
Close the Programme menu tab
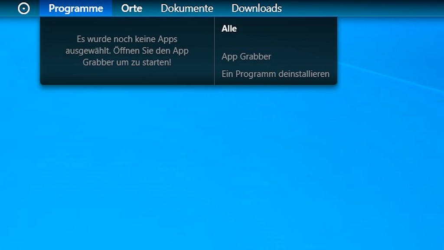click(76, 8)
